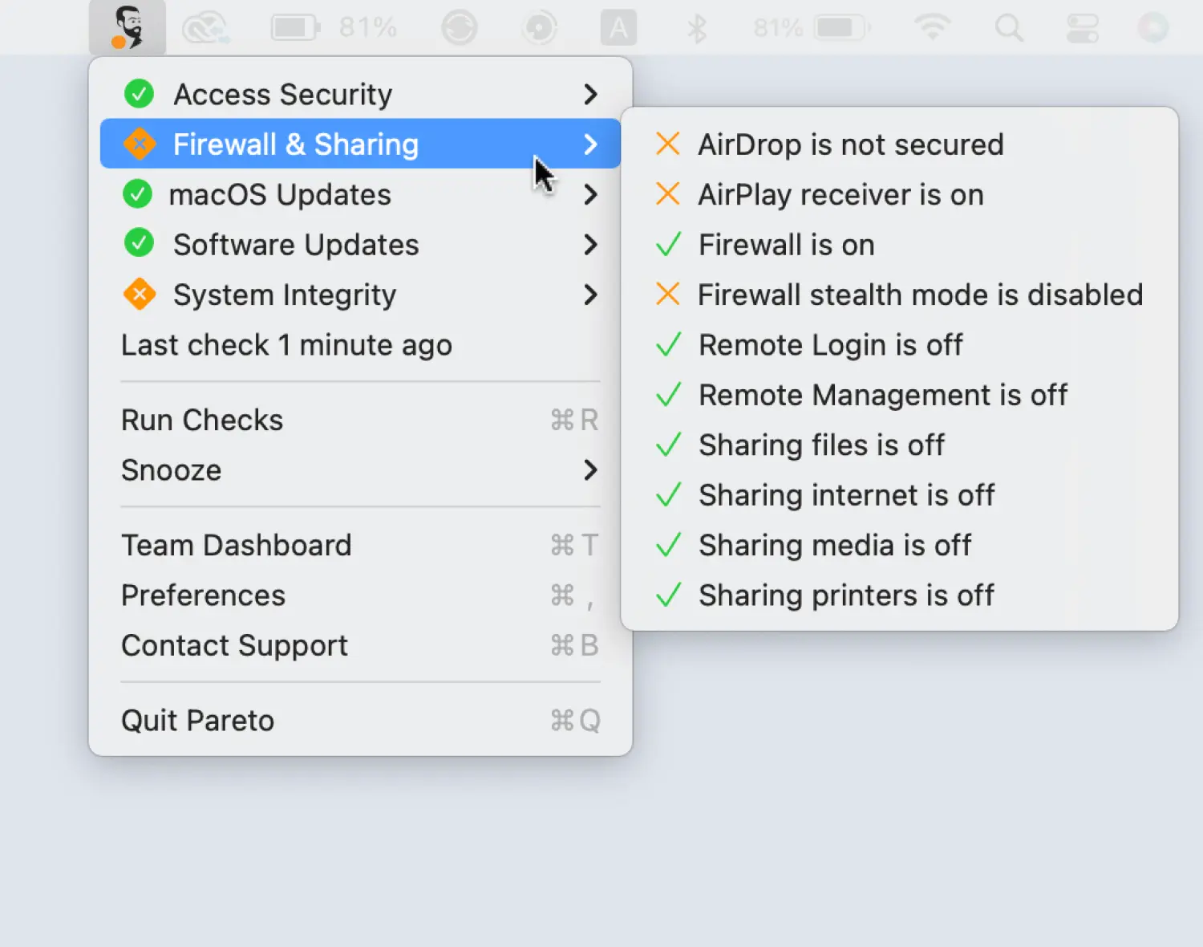Select 'AirDrop is not secured' check
The height and width of the screenshot is (947, 1203).
click(x=850, y=144)
